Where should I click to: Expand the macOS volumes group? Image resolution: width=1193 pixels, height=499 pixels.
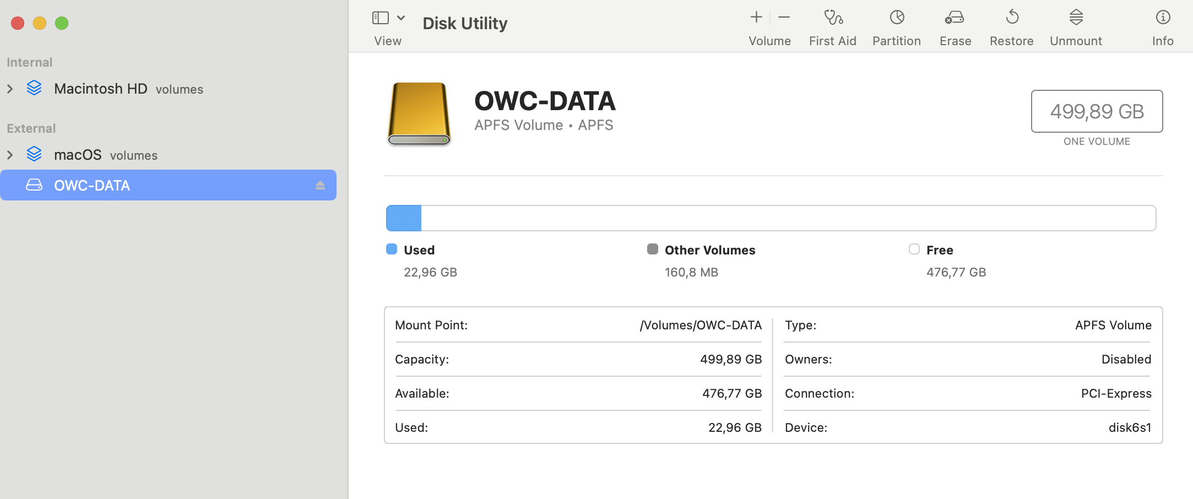point(10,155)
